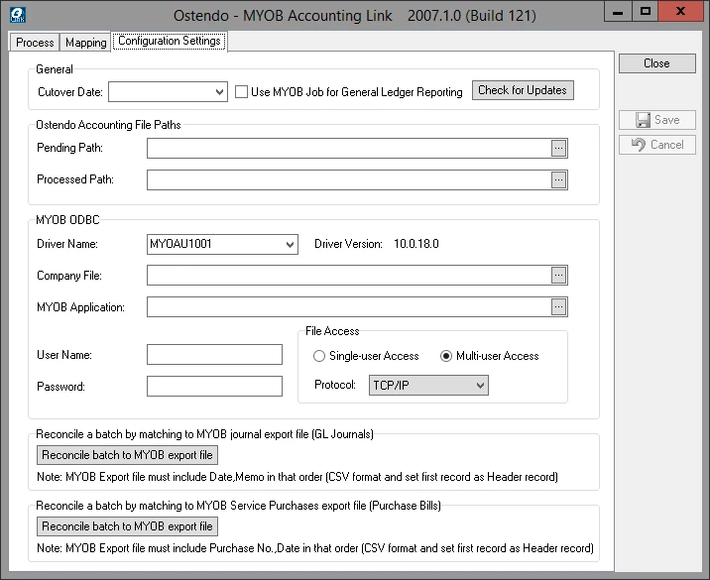710x580 pixels.
Task: Browse for the Pending Path folder
Action: point(558,148)
